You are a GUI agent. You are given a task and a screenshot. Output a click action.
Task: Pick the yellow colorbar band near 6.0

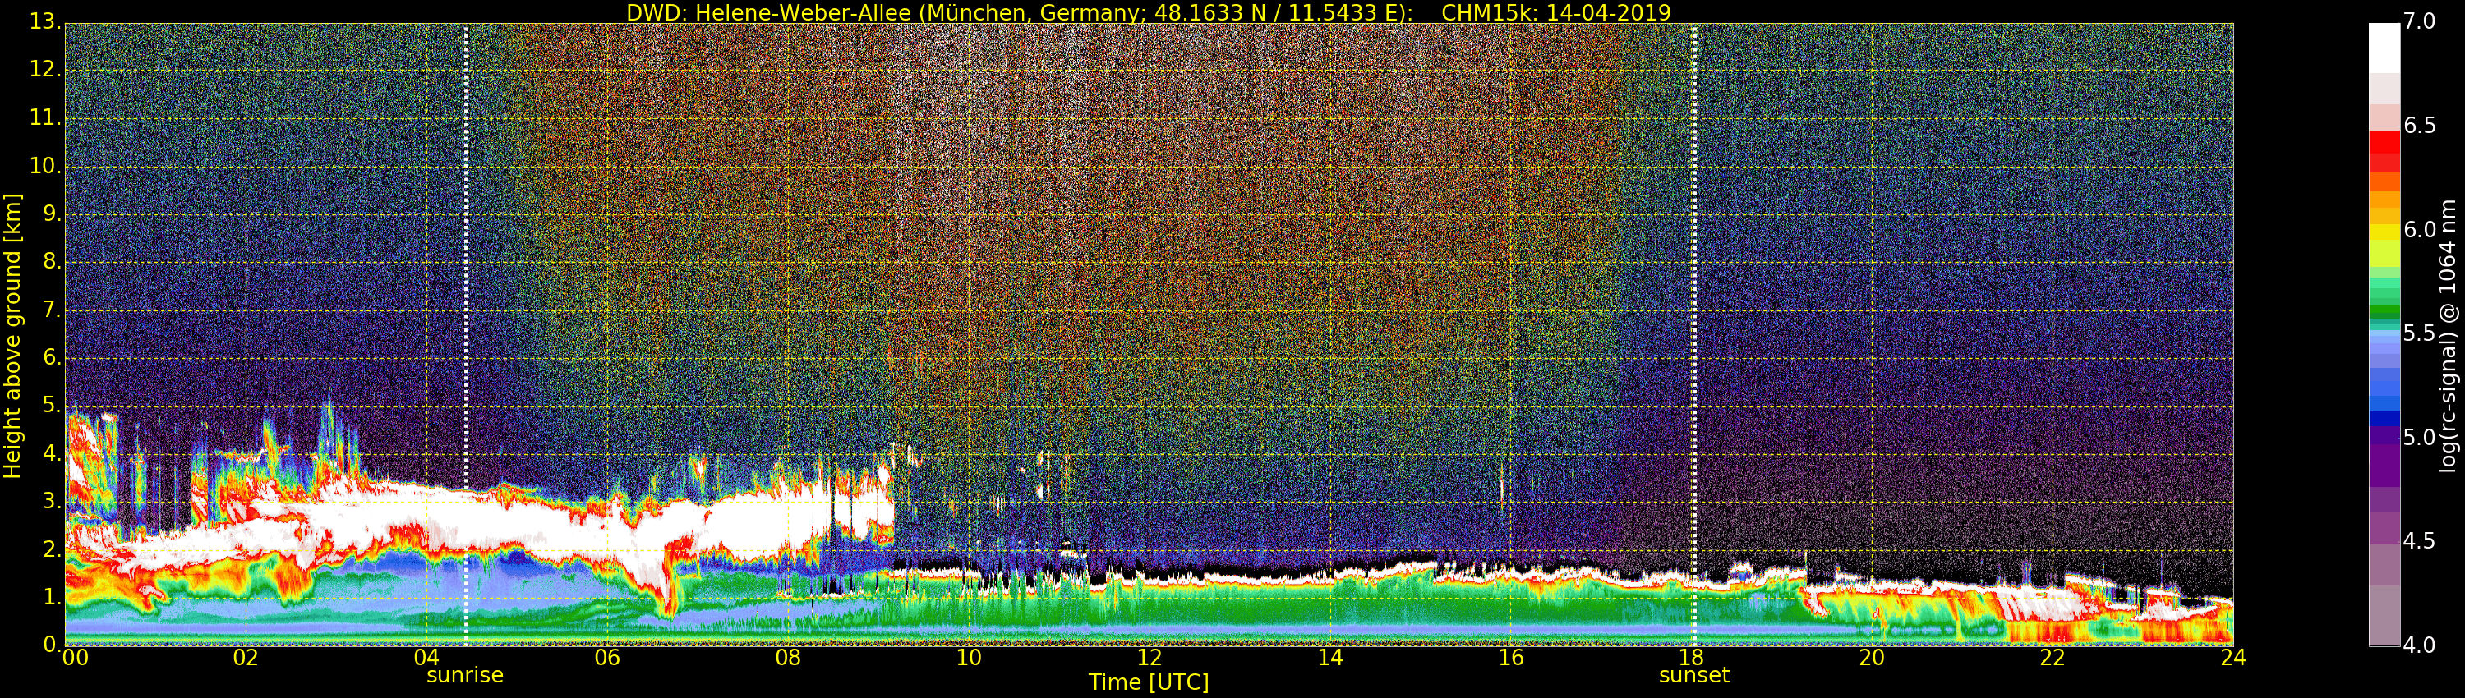click(x=2384, y=231)
